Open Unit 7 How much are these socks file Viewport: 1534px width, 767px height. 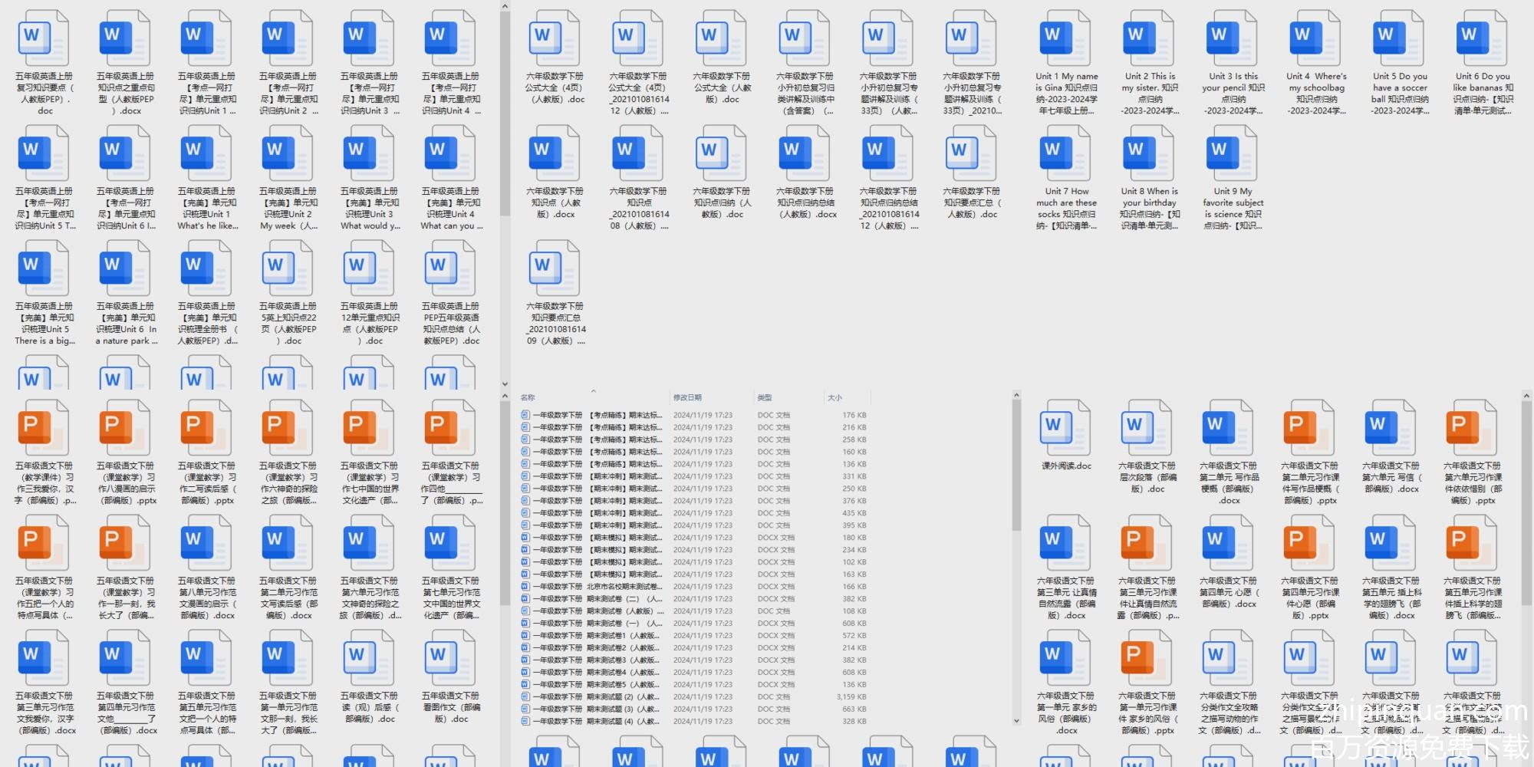pyautogui.click(x=1065, y=153)
